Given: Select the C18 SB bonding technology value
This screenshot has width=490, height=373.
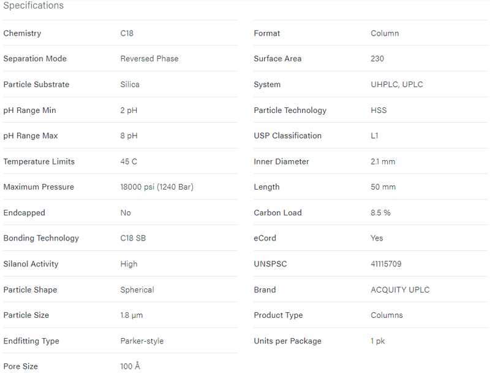Looking at the screenshot, I should tap(133, 238).
